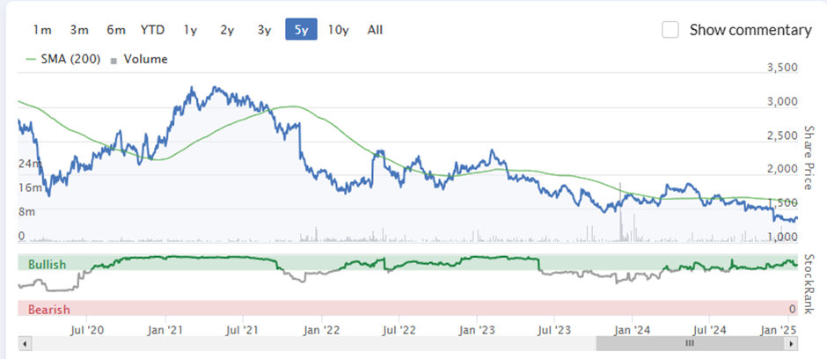Viewport: 827px width, 359px height.
Task: Select the 1m time range
Action: (42, 30)
